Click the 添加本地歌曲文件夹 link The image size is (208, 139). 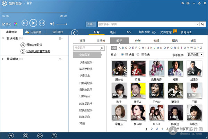tap(38, 51)
